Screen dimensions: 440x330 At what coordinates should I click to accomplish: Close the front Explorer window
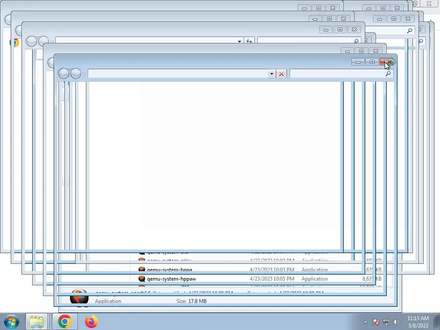pos(387,62)
